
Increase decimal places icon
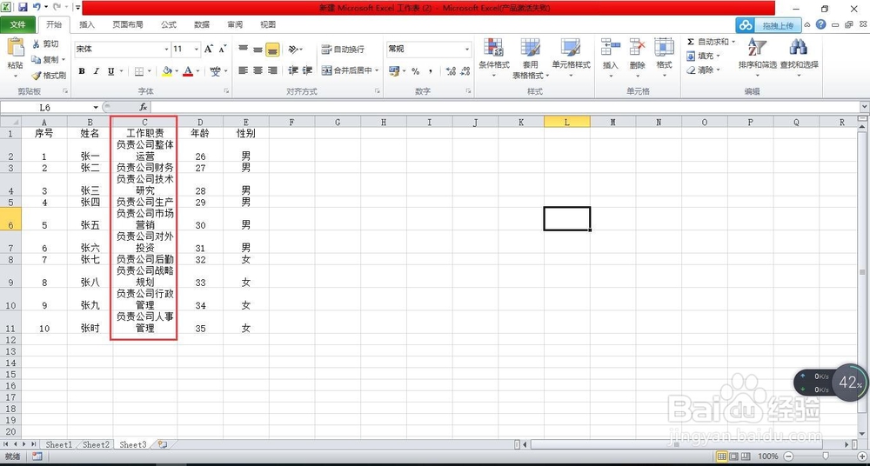click(451, 71)
